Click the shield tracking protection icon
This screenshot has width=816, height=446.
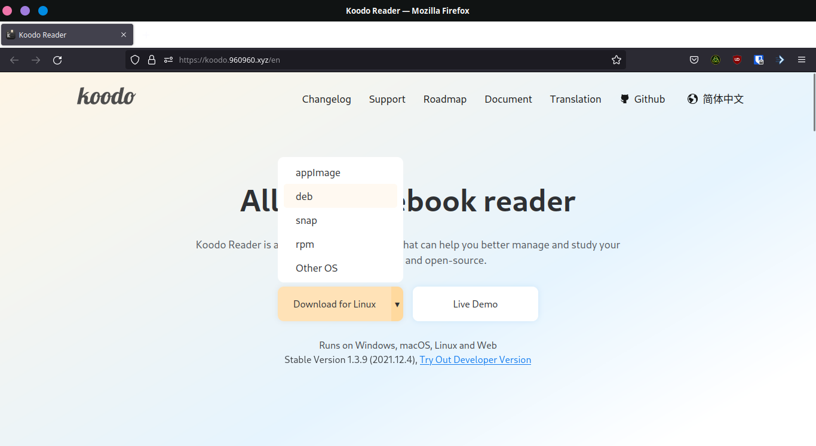(135, 60)
